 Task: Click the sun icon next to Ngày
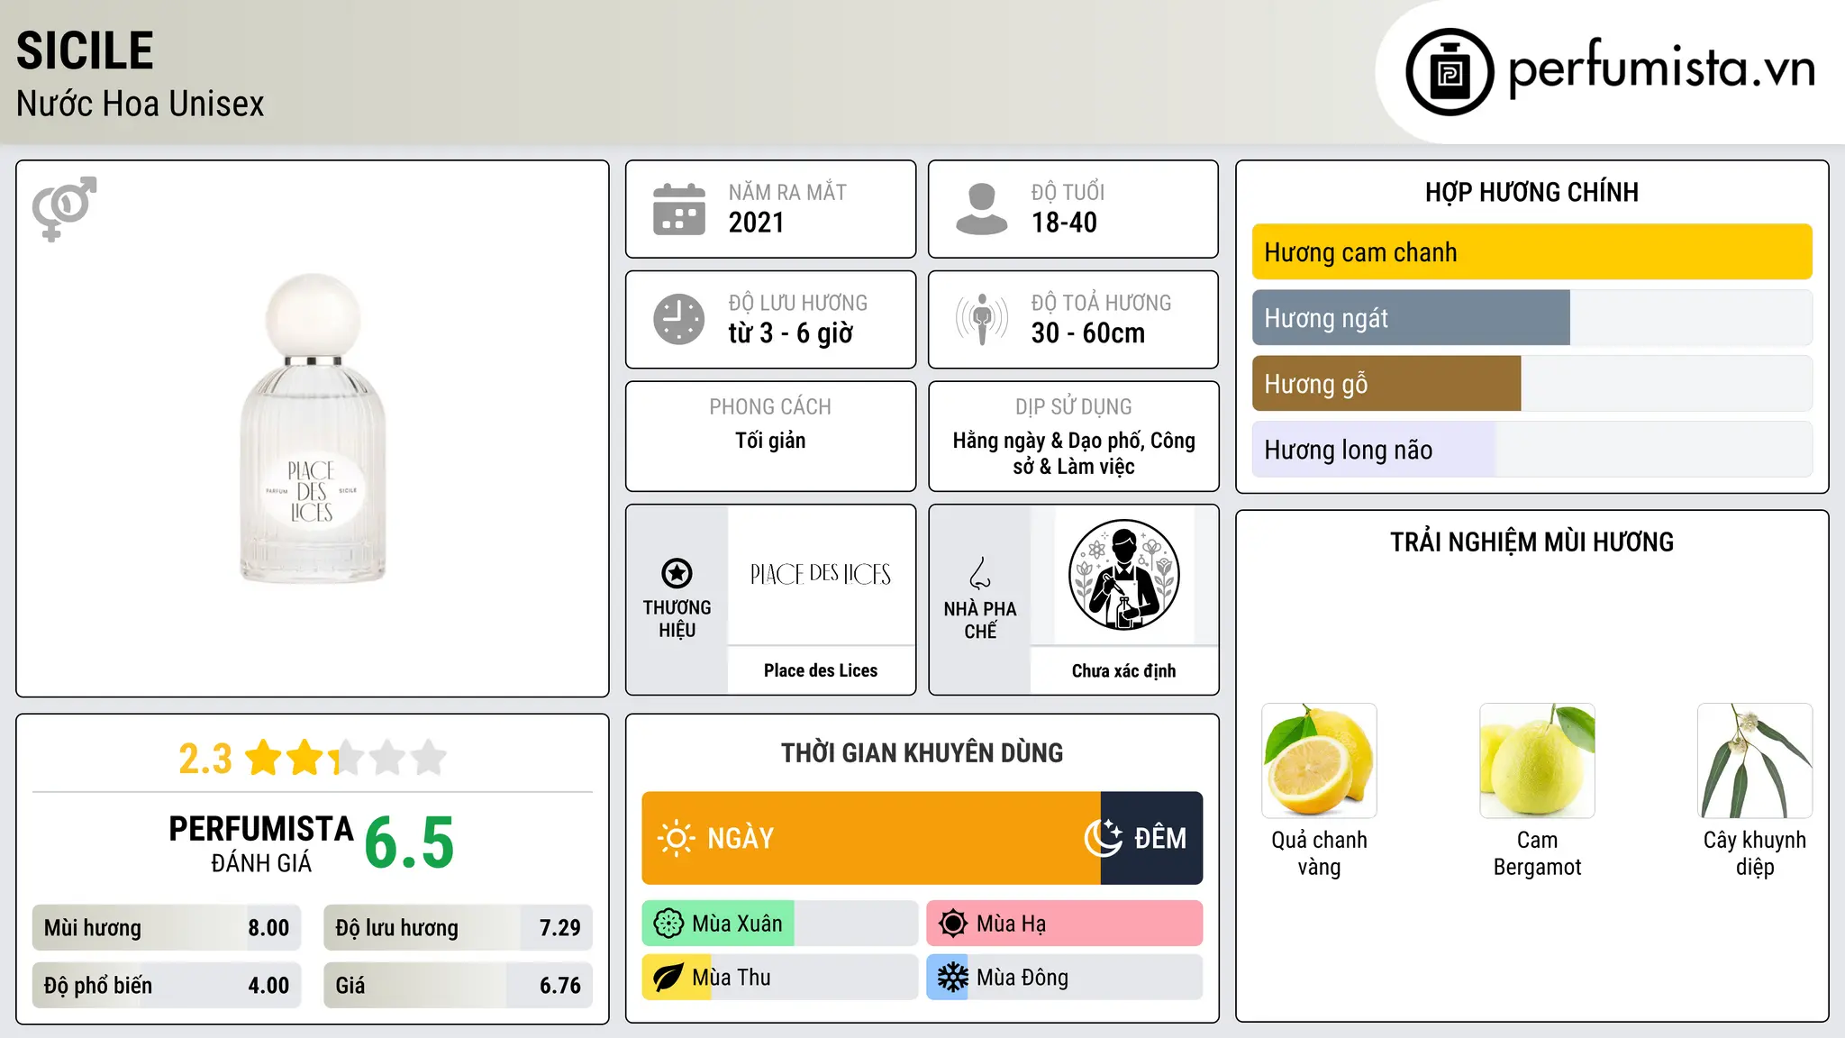point(676,838)
